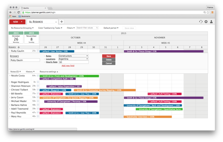Click Julliard Value Propersition taskbar

click(x=64, y=86)
